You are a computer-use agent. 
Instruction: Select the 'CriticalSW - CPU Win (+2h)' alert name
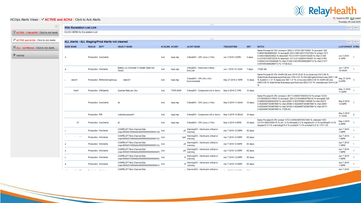tap(199, 80)
